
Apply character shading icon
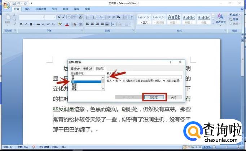click(75, 24)
